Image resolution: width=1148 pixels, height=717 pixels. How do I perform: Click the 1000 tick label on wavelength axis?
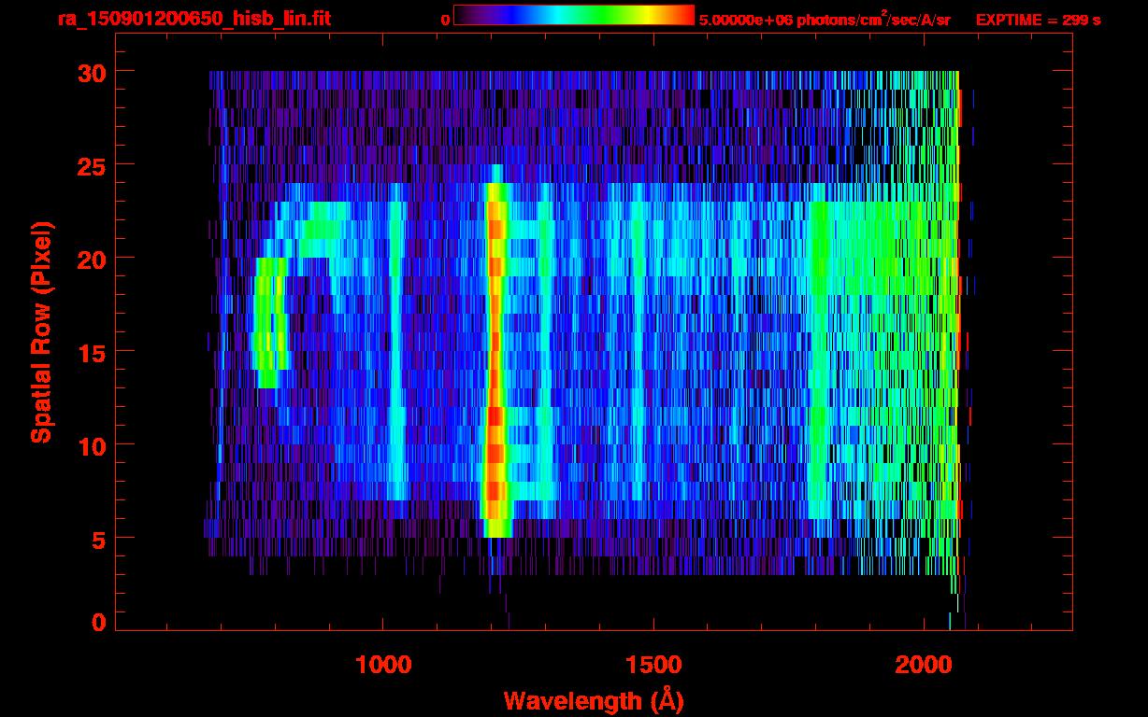point(383,664)
